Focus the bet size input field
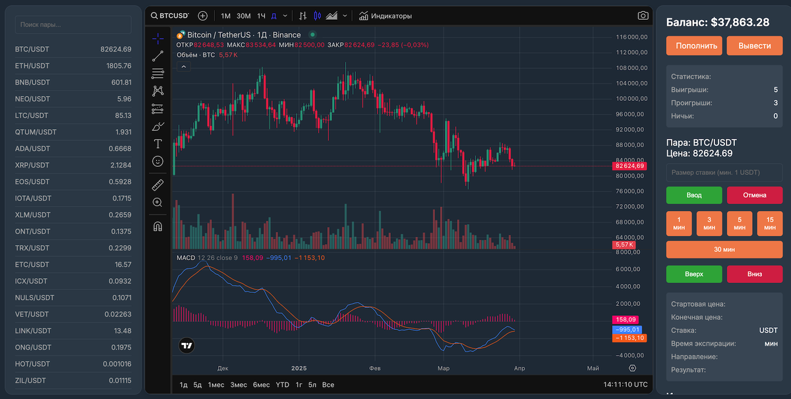 [724, 172]
